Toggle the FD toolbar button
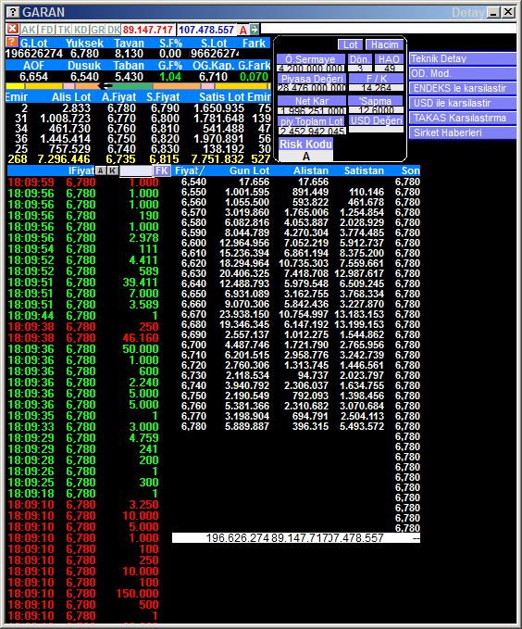This screenshot has height=629, width=522. 47,30
